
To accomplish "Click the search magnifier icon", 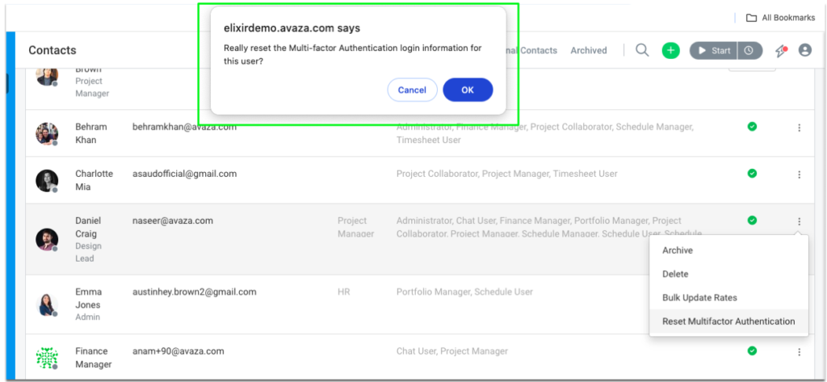I will click(x=642, y=50).
